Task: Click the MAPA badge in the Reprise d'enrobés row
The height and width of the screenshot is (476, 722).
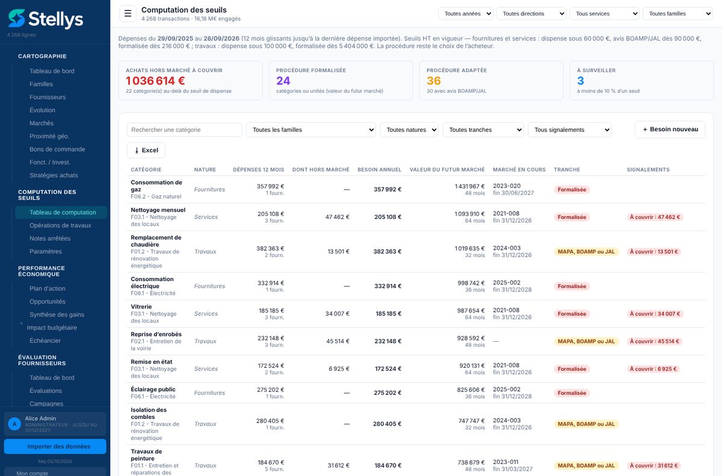Action: click(x=587, y=341)
